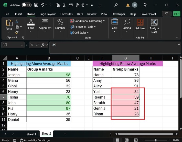Image resolution: width=182 pixels, height=142 pixels.
Task: Open the Clipboard dialog launcher
Action: pos(23,37)
